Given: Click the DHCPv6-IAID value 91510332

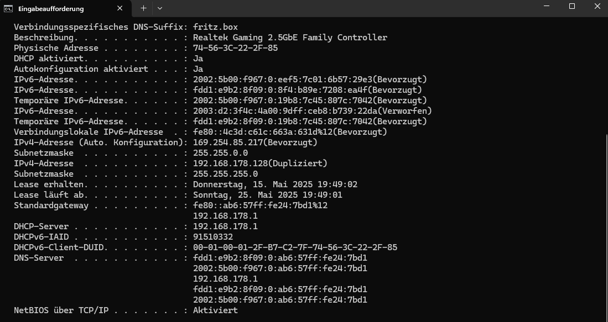Looking at the screenshot, I should [213, 237].
